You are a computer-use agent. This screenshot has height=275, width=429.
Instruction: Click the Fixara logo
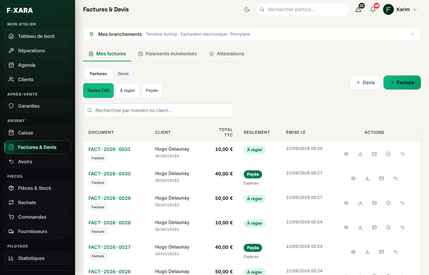click(20, 10)
